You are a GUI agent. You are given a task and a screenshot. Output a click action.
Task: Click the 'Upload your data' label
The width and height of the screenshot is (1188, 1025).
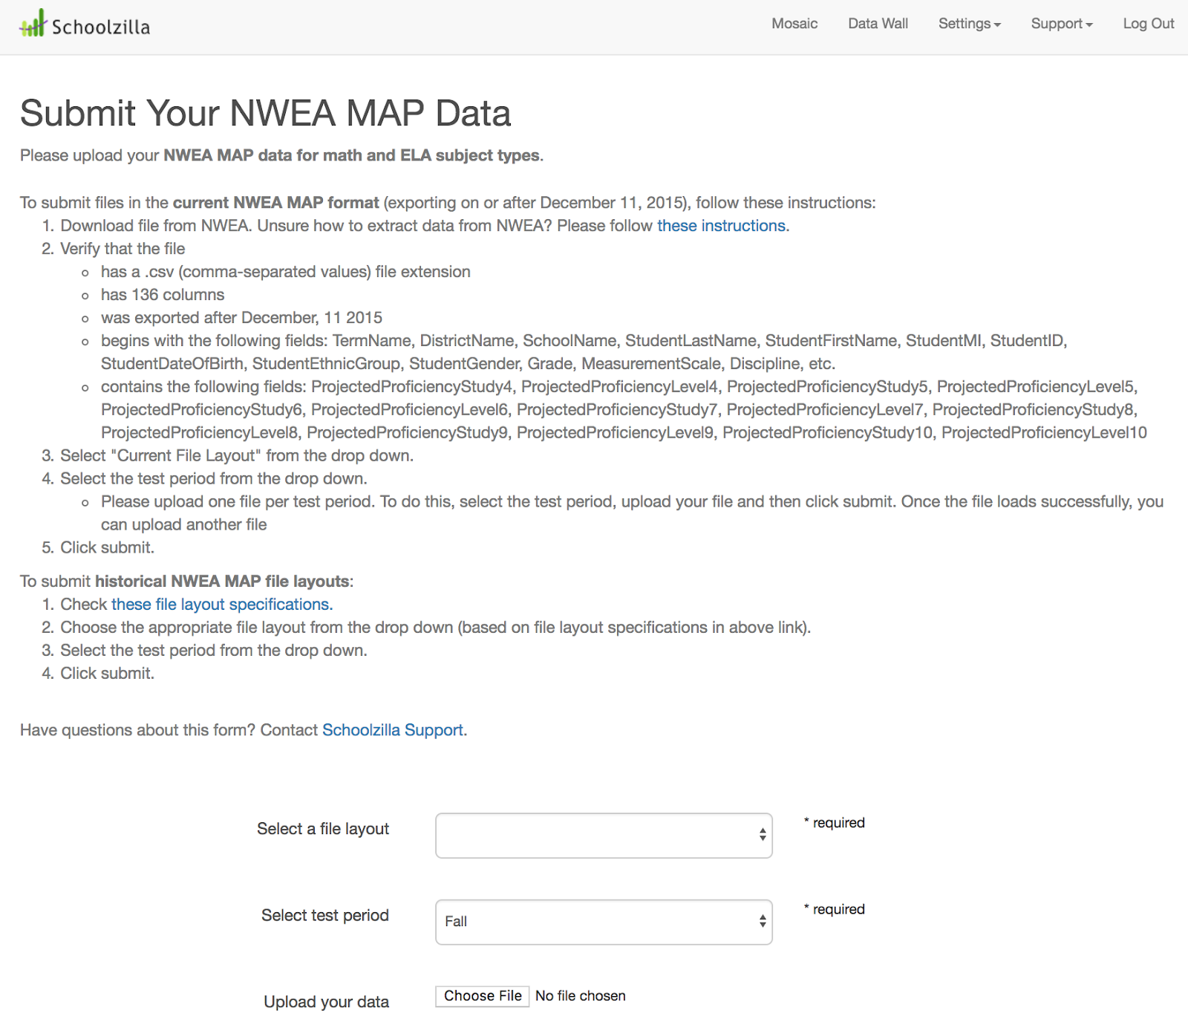tap(327, 1002)
